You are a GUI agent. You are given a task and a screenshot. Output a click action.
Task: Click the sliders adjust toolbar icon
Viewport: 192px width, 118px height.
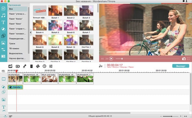point(51,66)
